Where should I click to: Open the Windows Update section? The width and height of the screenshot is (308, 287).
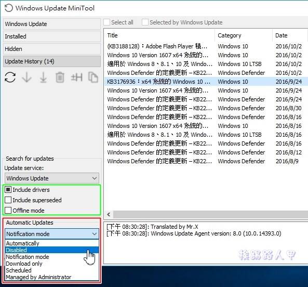pos(52,24)
